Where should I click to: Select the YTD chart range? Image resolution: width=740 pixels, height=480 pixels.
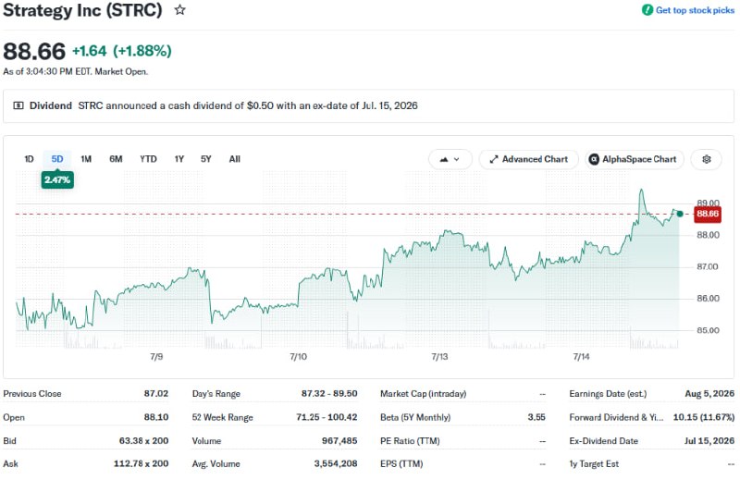click(148, 159)
